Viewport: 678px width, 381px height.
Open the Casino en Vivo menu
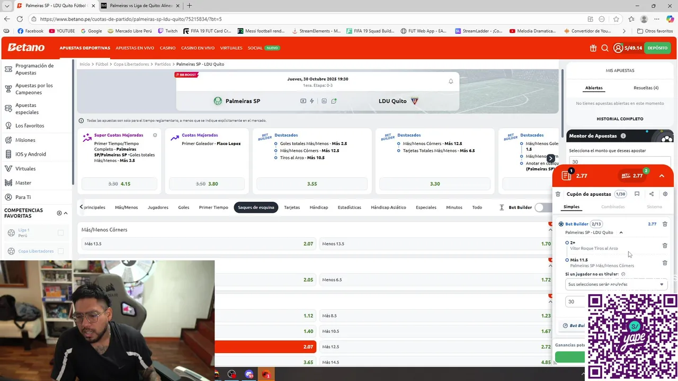(x=198, y=48)
